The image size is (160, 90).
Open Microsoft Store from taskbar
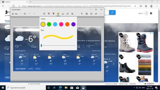click(x=72, y=88)
